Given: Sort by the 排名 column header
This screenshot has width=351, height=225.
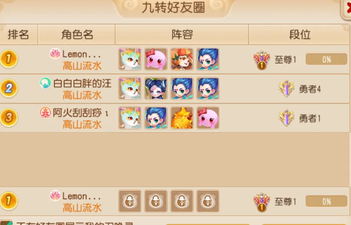Looking at the screenshot, I should (x=18, y=35).
